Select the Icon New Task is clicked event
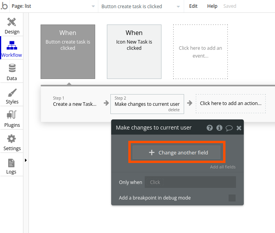The width and height of the screenshot is (275, 233). click(x=134, y=52)
